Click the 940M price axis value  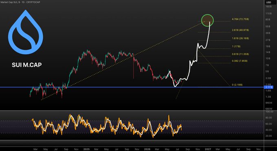(x=269, y=103)
